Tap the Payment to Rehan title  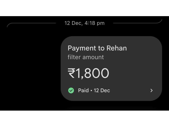(x=97, y=48)
